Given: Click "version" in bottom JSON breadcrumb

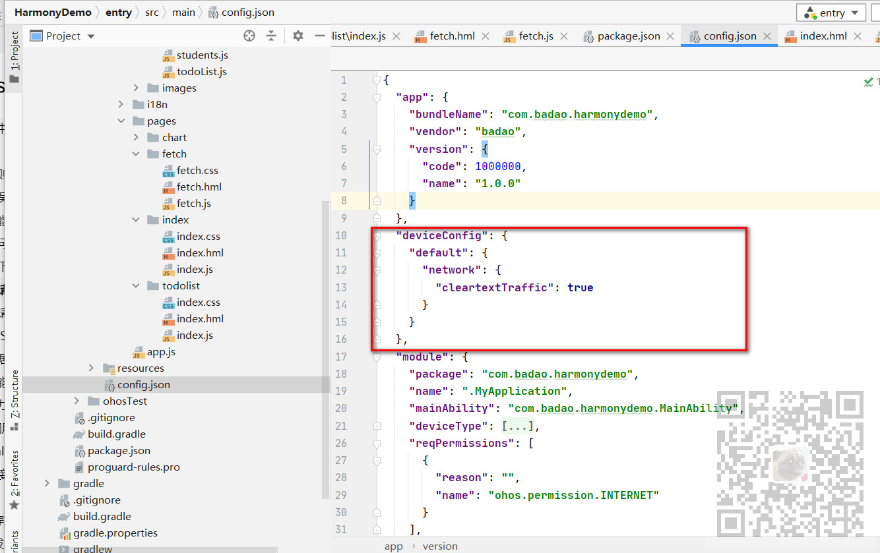Looking at the screenshot, I should [440, 546].
